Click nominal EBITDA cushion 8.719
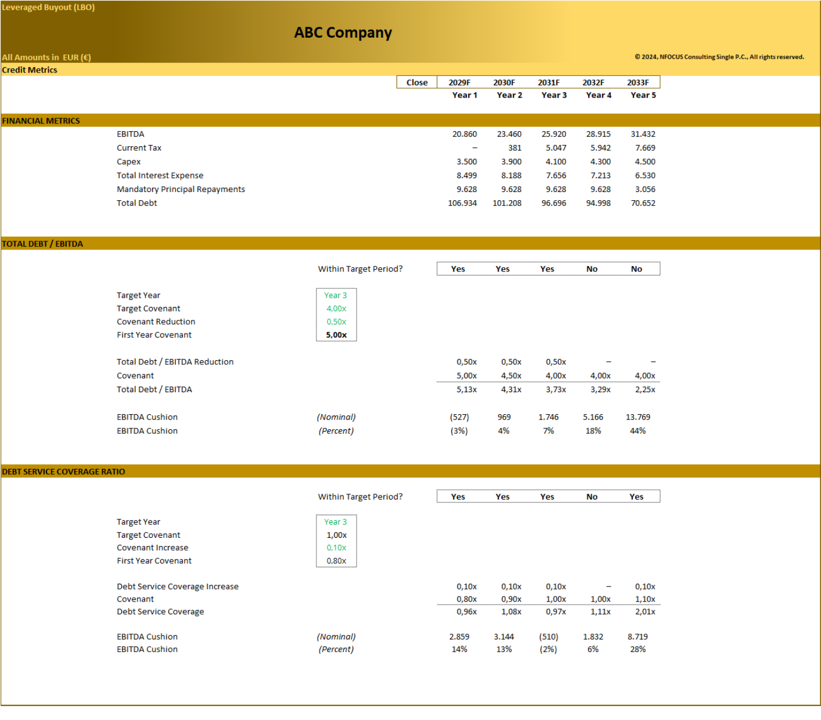Viewport: 821px width, 720px height. (x=638, y=636)
